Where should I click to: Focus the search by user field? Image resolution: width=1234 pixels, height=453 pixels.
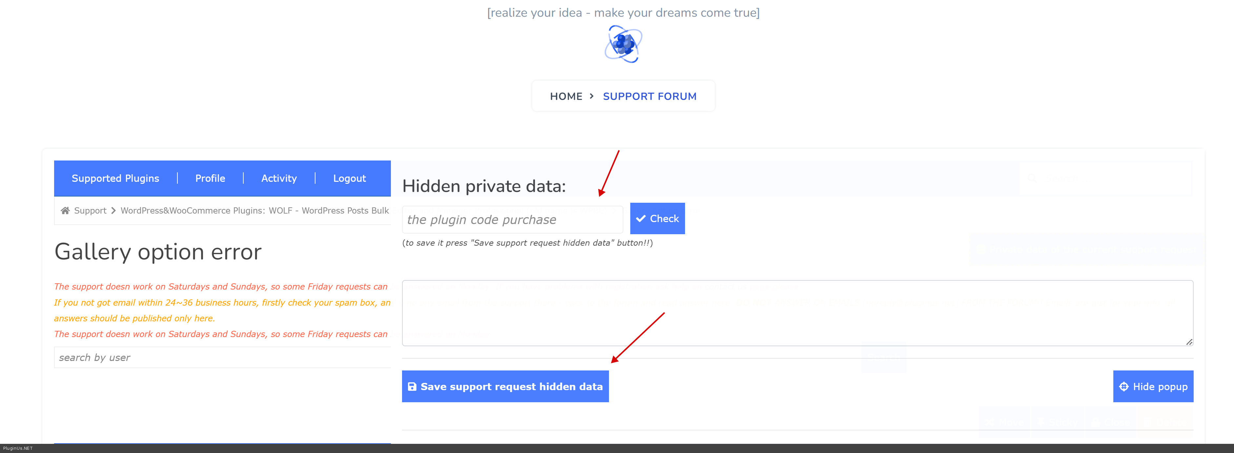click(222, 357)
